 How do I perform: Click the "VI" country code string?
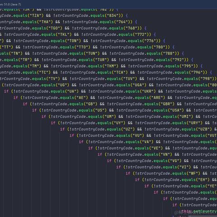[x=184, y=167]
